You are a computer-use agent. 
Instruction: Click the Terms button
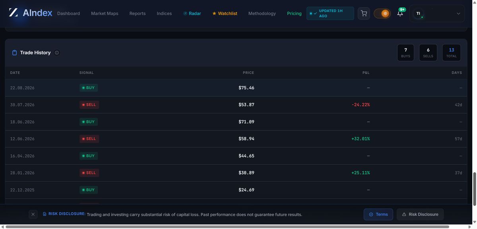point(378,214)
